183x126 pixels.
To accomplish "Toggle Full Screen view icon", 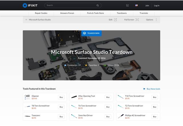I will click(137, 20).
